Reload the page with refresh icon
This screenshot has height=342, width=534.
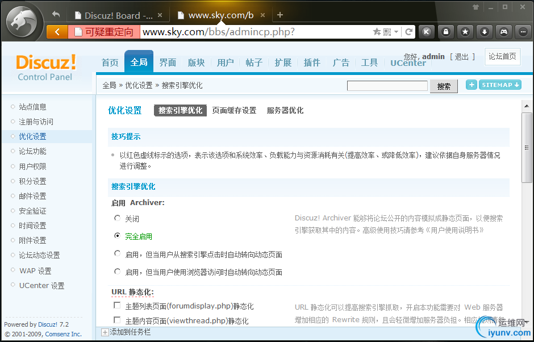click(x=408, y=32)
